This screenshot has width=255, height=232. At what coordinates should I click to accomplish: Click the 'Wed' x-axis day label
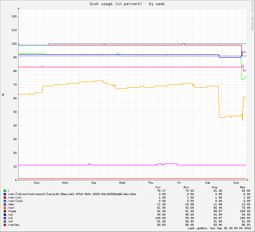pyautogui.click(x=122, y=183)
